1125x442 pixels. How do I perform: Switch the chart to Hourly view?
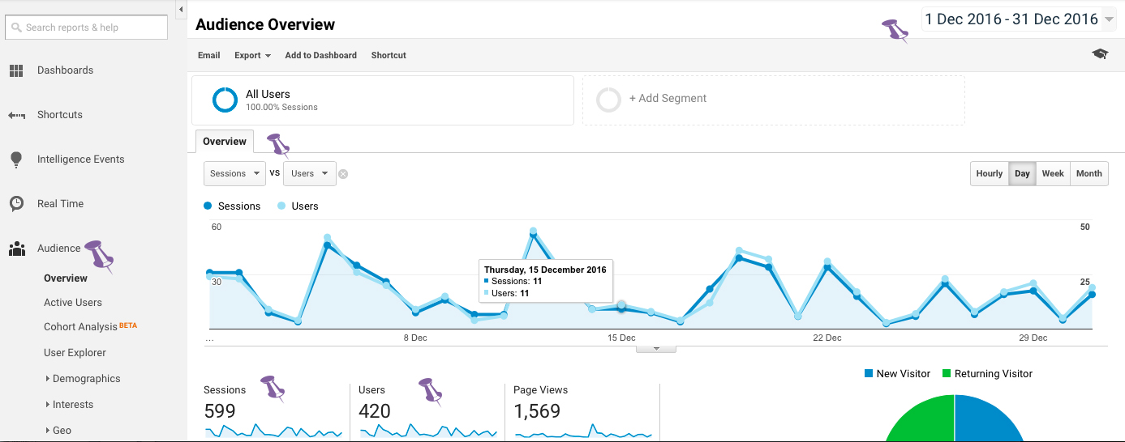coord(989,173)
